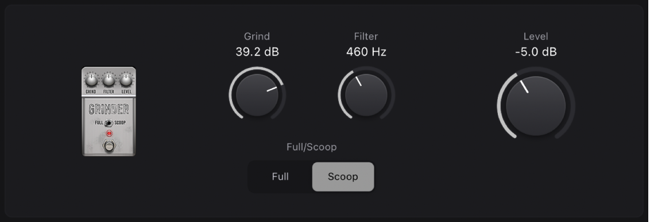Click the large Filter knob

366,95
